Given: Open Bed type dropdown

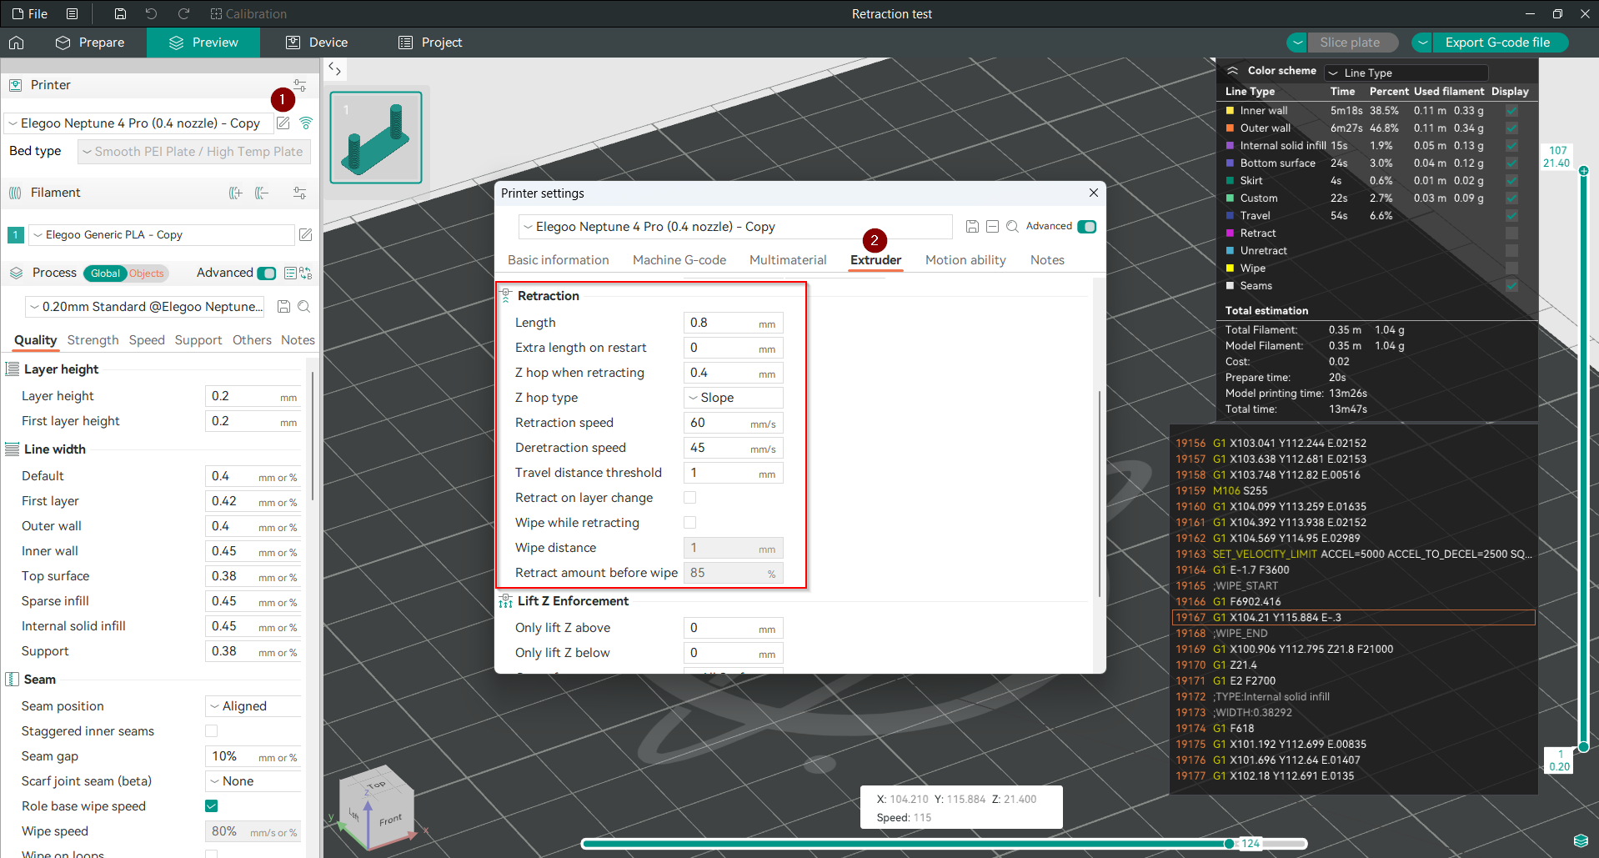Looking at the screenshot, I should (194, 151).
